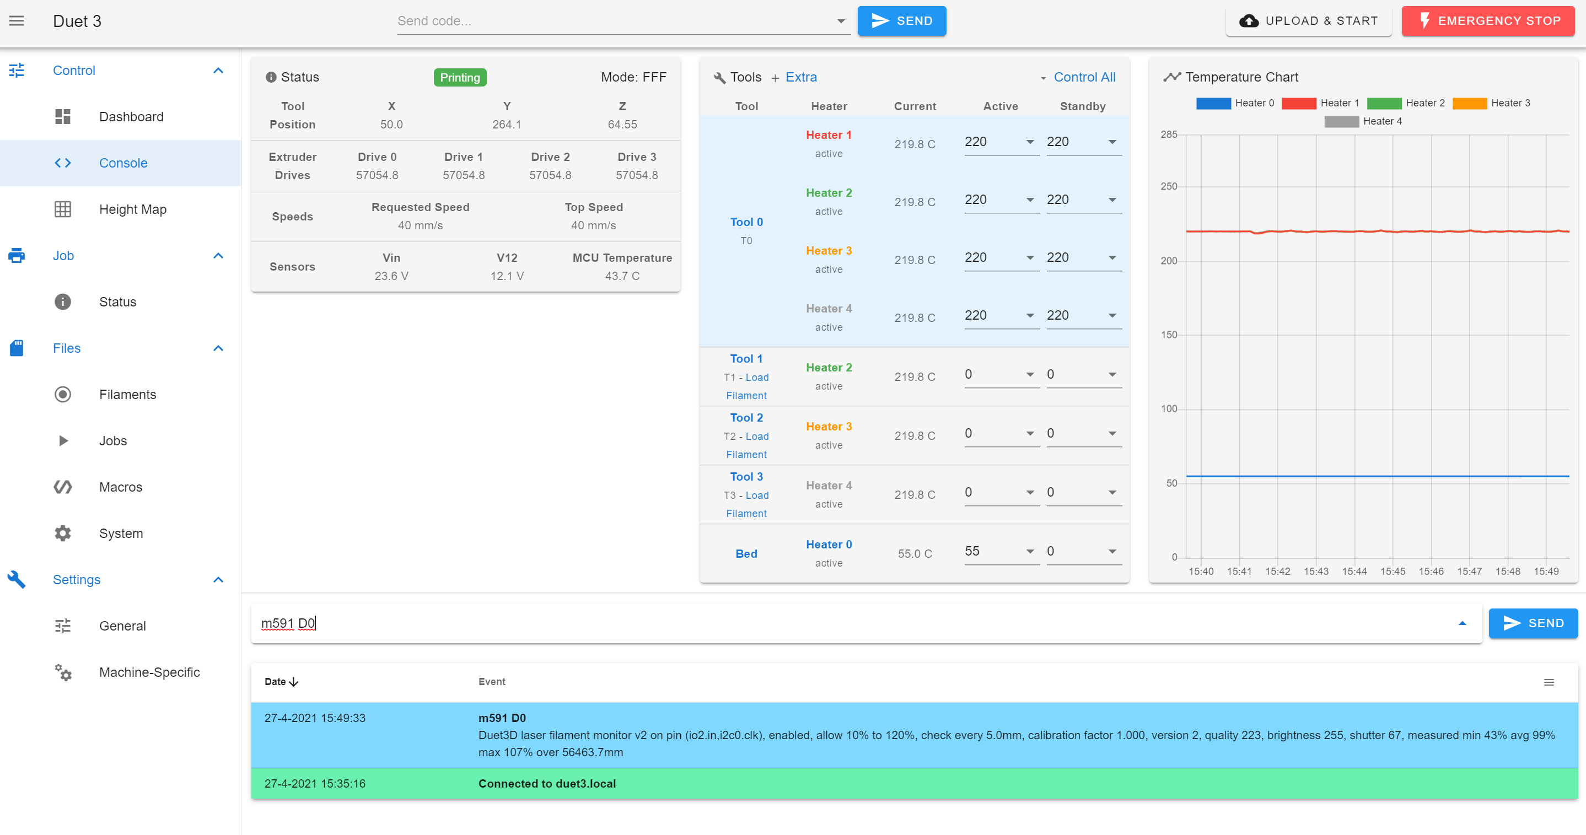The width and height of the screenshot is (1586, 835).
Task: Collapse the Settings sidebar section
Action: [218, 579]
